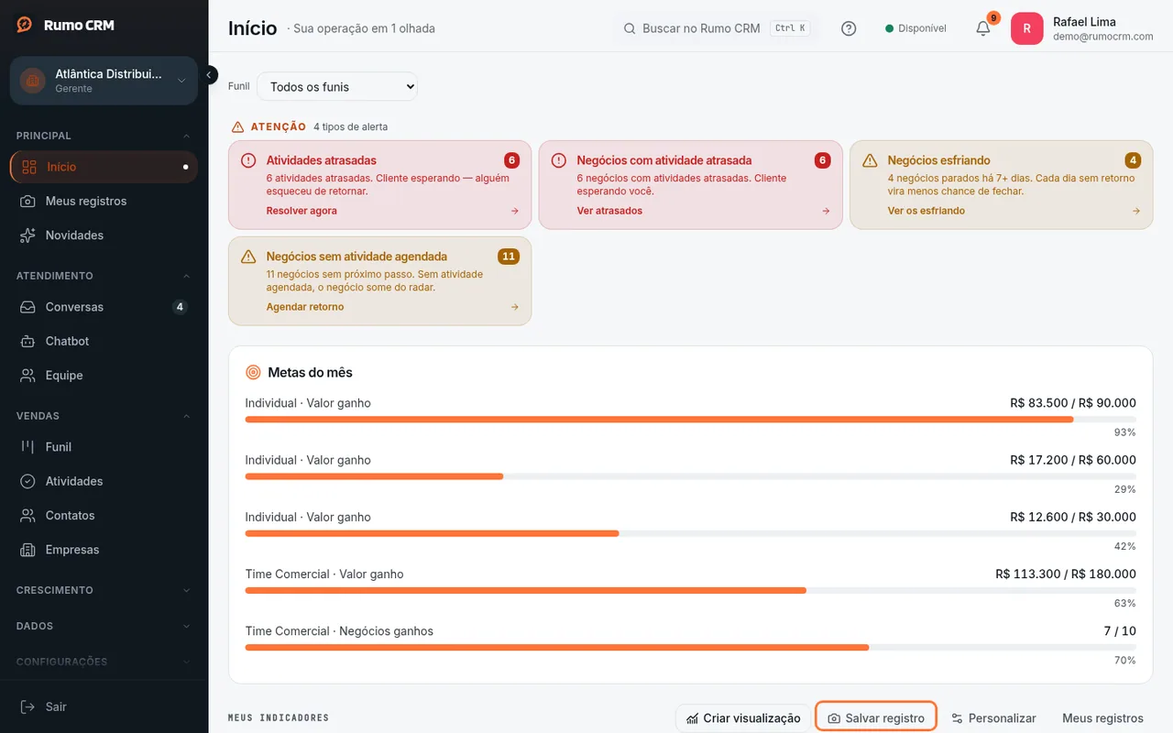Screen dimensions: 1173x733
Task: Toggle the Disponível availability status
Action: click(915, 28)
